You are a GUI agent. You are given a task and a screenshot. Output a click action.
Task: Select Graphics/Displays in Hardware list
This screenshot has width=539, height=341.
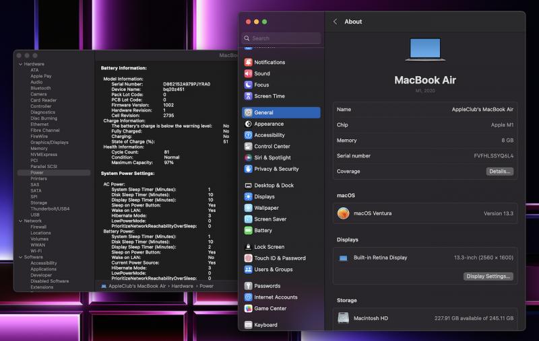coord(49,143)
